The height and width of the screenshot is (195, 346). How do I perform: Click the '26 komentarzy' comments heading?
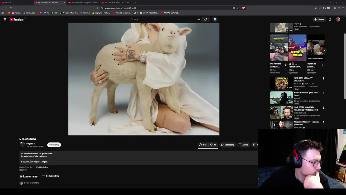point(28,176)
